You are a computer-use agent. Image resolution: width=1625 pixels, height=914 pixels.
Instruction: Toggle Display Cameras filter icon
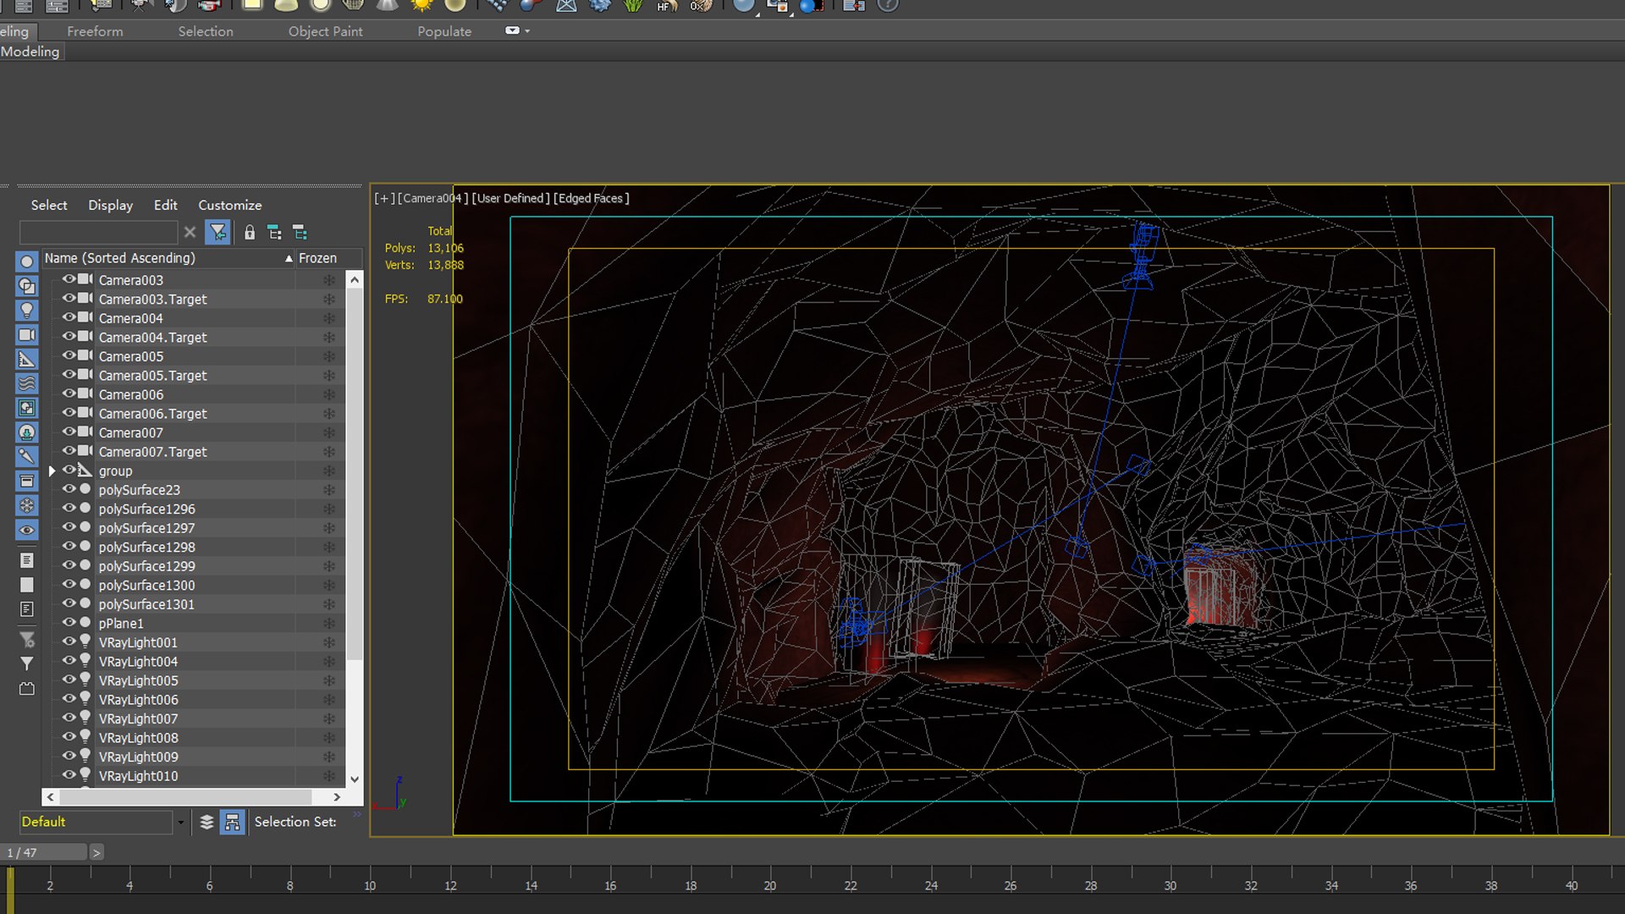pos(27,335)
